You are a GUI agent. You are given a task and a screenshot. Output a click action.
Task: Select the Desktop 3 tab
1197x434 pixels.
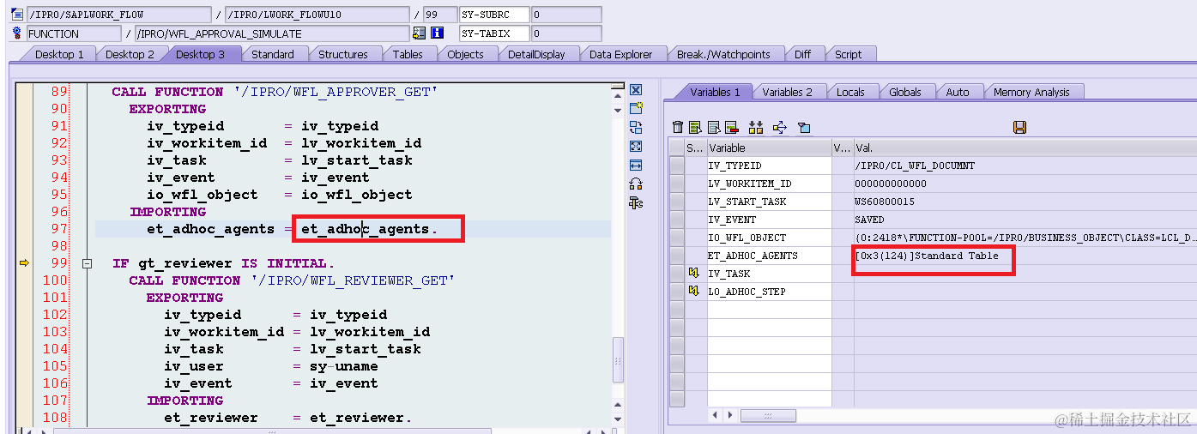pos(200,54)
